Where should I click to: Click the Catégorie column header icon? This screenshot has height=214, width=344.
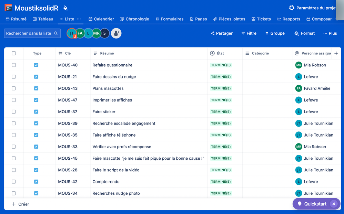[x=247, y=53]
